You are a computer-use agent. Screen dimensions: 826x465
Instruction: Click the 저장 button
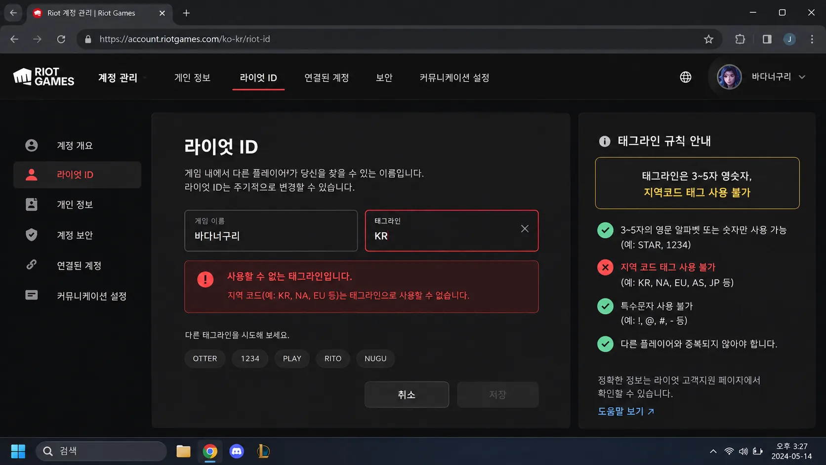(x=497, y=394)
